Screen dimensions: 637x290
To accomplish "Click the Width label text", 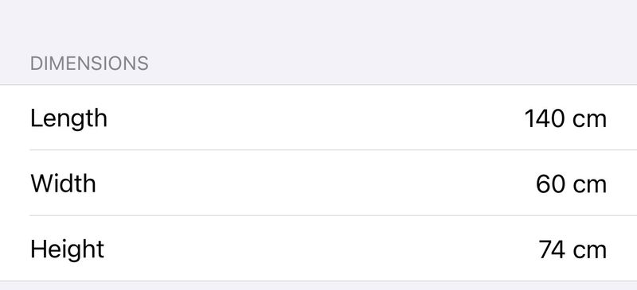I will 63,184.
